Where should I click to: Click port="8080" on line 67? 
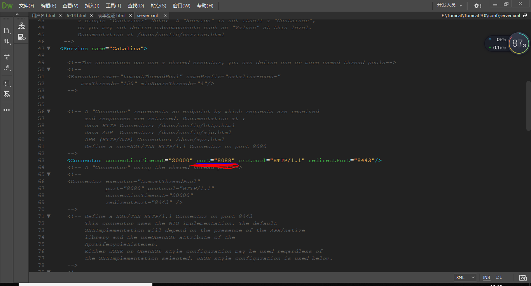pos(125,188)
